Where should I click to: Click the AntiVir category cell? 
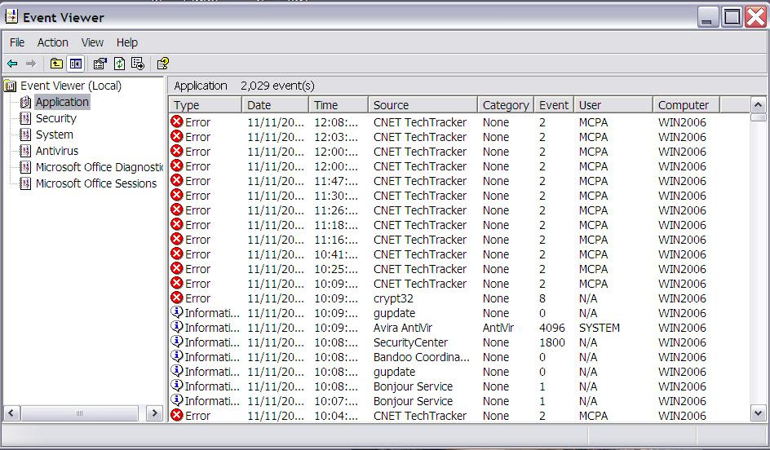pos(498,328)
